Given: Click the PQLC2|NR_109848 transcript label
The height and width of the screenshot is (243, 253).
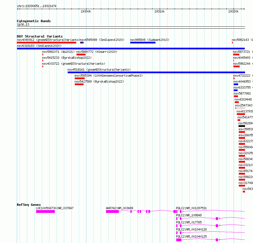Looking at the screenshot, I should (189, 215).
